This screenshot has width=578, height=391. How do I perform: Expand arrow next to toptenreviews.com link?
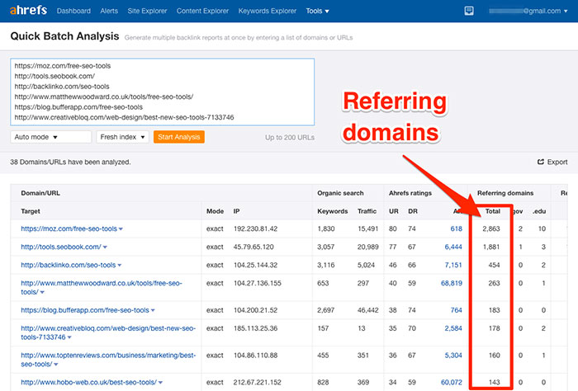(56, 365)
